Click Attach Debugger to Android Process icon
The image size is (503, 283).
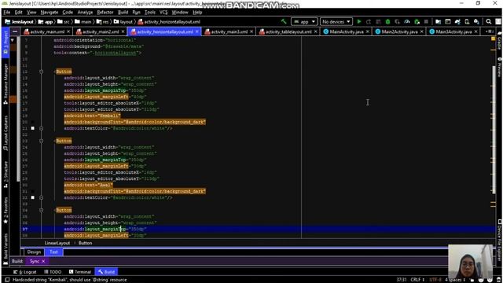click(x=417, y=21)
